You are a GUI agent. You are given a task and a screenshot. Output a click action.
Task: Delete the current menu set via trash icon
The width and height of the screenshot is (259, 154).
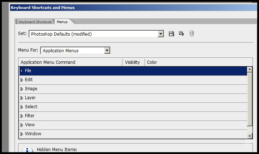(x=191, y=34)
